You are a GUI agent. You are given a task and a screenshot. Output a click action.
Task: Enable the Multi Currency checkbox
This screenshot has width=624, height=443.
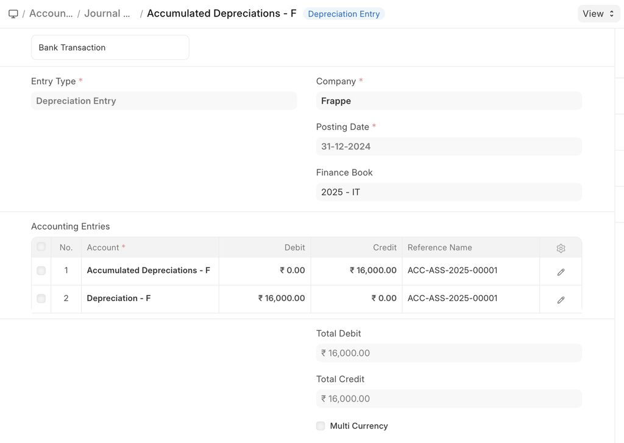coord(321,426)
